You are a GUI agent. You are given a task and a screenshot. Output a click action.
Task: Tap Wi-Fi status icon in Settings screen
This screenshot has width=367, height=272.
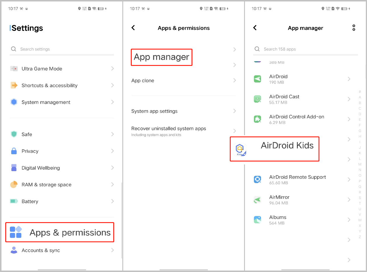(94, 9)
